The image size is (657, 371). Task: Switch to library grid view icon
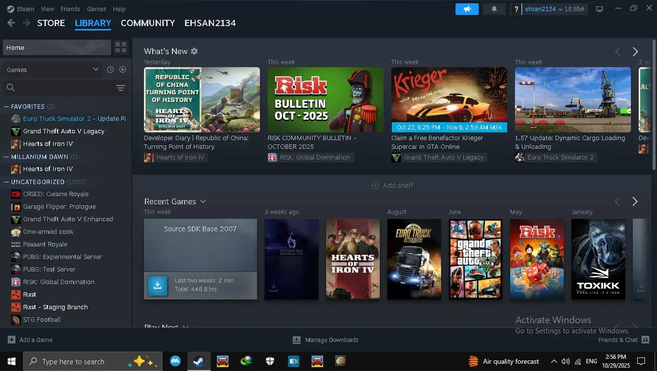[121, 47]
